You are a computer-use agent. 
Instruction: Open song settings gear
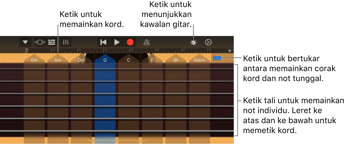(208, 42)
